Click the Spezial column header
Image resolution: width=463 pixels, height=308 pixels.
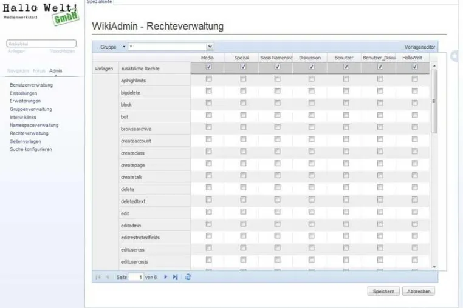[242, 58]
